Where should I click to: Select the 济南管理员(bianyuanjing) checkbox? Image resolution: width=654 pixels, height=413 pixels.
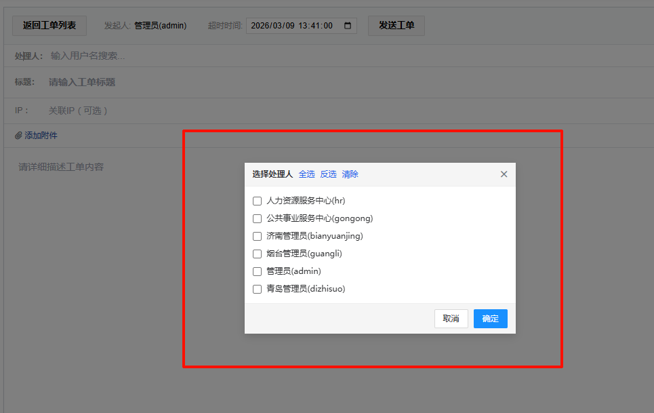257,236
